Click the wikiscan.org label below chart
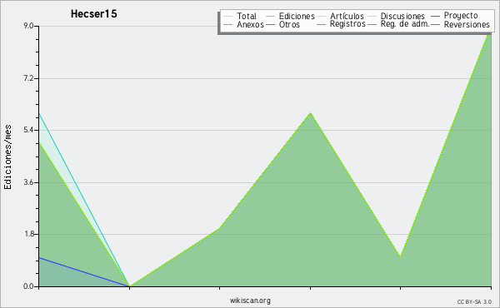500x308 pixels. (x=250, y=301)
